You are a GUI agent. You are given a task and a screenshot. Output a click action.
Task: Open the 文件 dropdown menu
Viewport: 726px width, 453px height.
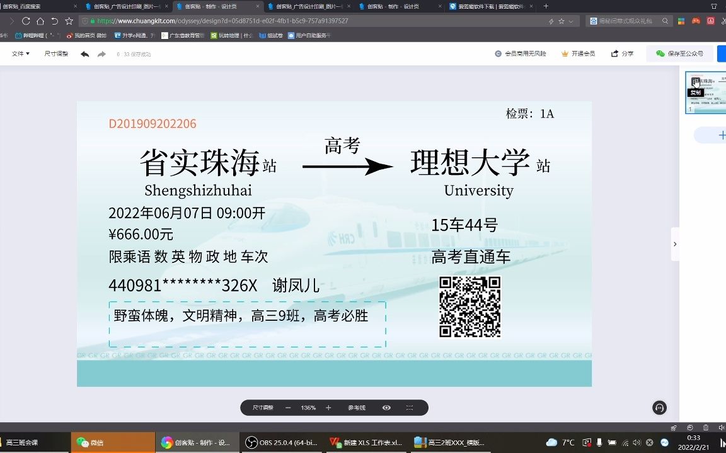click(20, 54)
